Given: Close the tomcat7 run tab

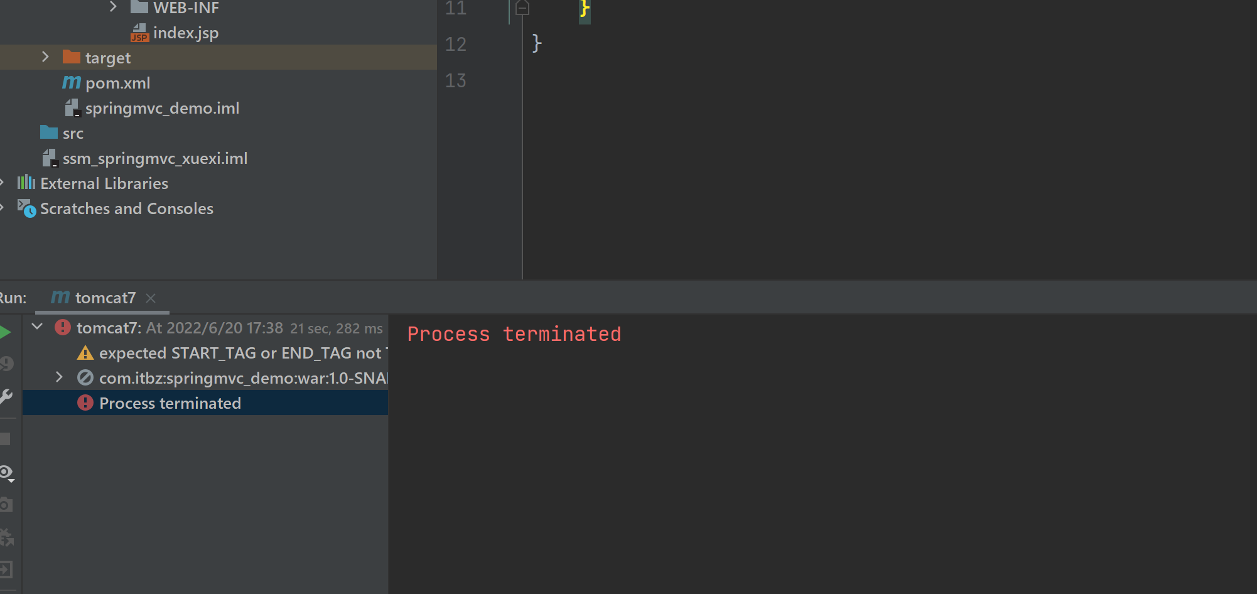Looking at the screenshot, I should click(151, 298).
